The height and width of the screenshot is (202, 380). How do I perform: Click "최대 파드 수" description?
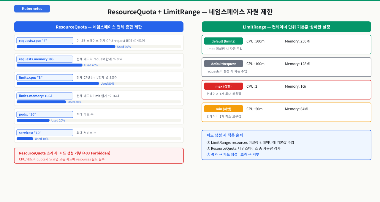point(85,114)
